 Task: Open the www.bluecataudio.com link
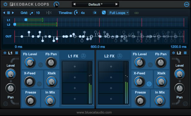pyautogui.click(x=94, y=112)
